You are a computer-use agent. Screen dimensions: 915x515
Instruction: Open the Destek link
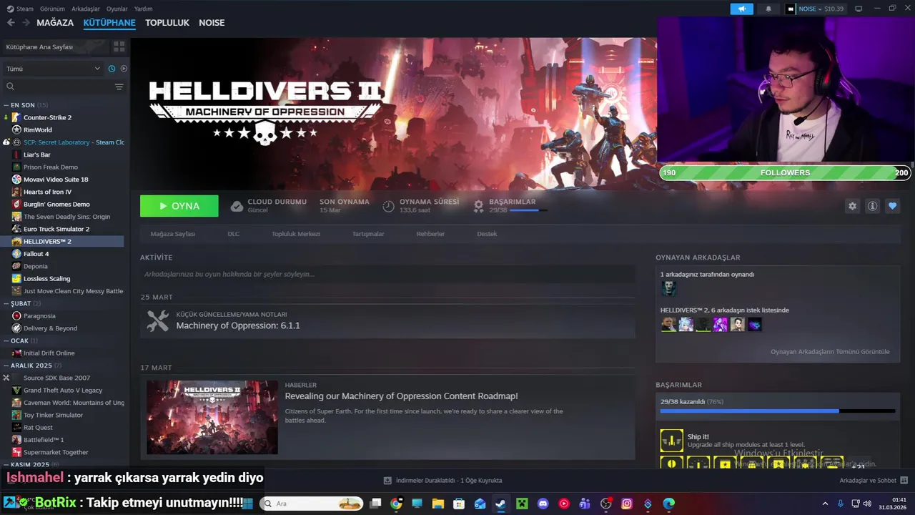487,234
